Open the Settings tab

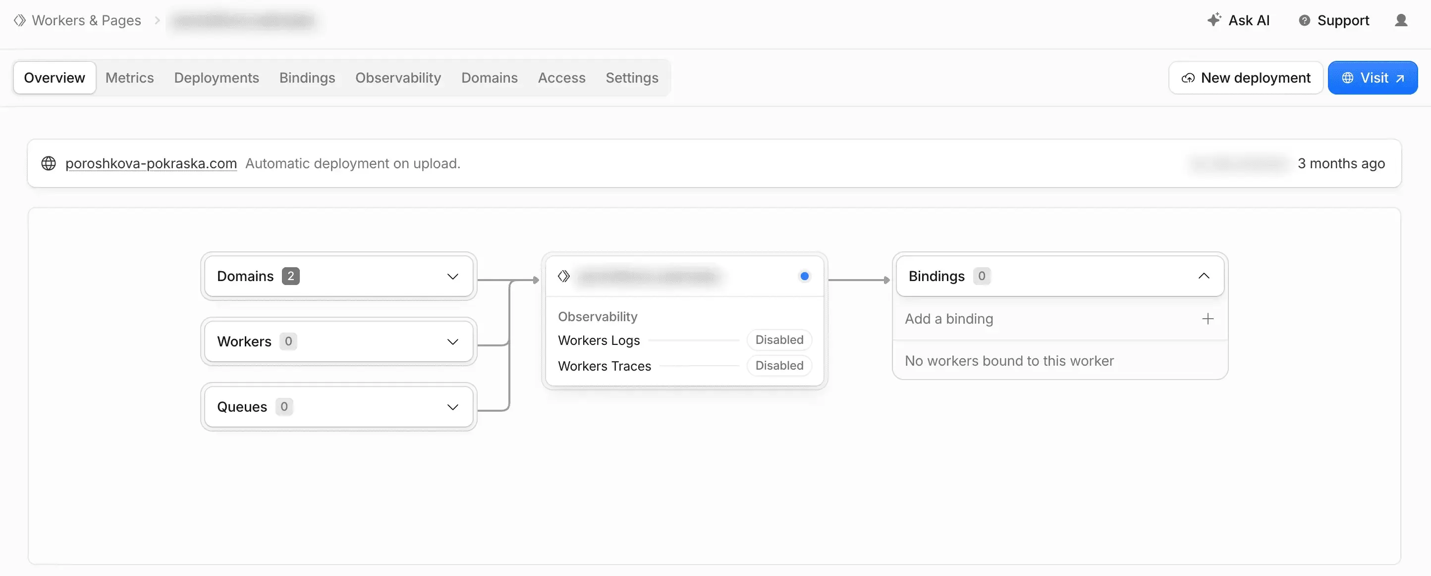click(x=632, y=78)
